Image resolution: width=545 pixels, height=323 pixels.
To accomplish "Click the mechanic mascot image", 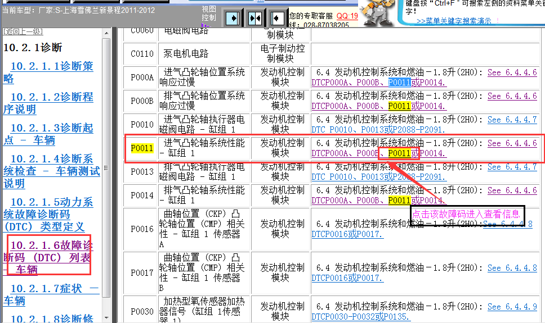I will pos(378,12).
